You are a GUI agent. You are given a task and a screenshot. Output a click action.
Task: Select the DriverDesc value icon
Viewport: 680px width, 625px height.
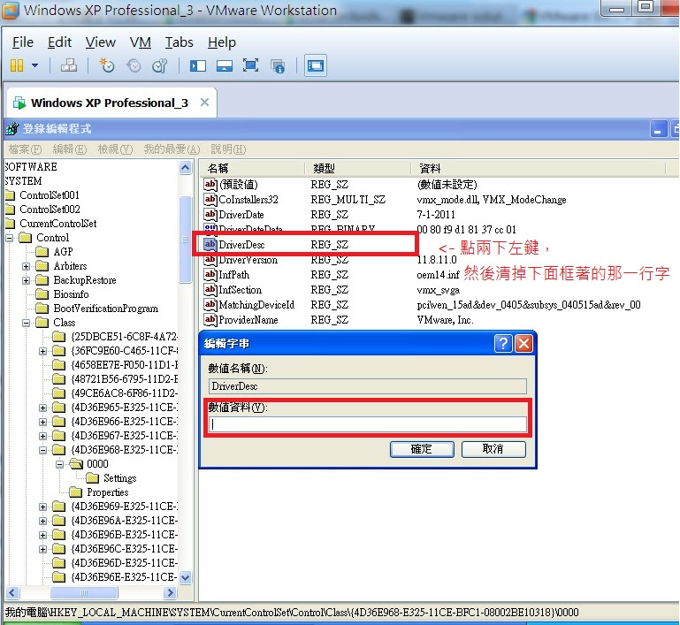pyautogui.click(x=210, y=245)
